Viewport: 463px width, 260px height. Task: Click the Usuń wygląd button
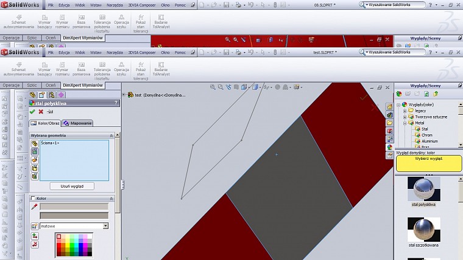[x=72, y=186]
